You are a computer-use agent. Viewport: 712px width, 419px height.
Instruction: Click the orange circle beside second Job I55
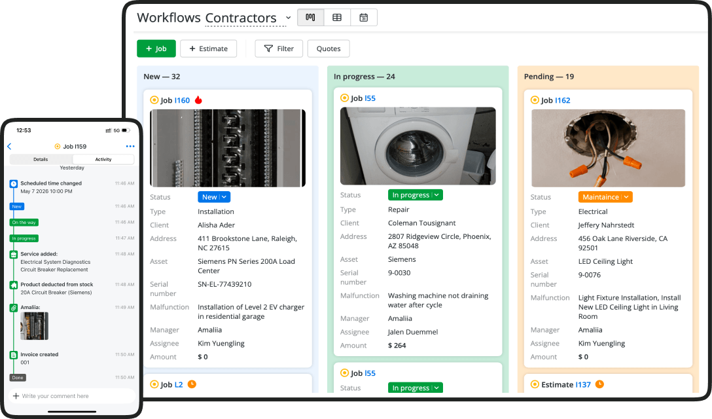[344, 373]
